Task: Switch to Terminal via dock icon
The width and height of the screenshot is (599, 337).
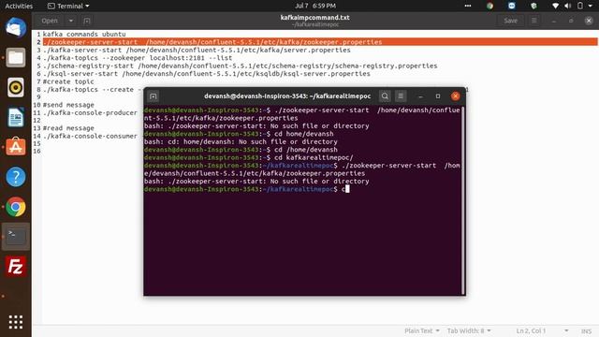Action: click(16, 237)
